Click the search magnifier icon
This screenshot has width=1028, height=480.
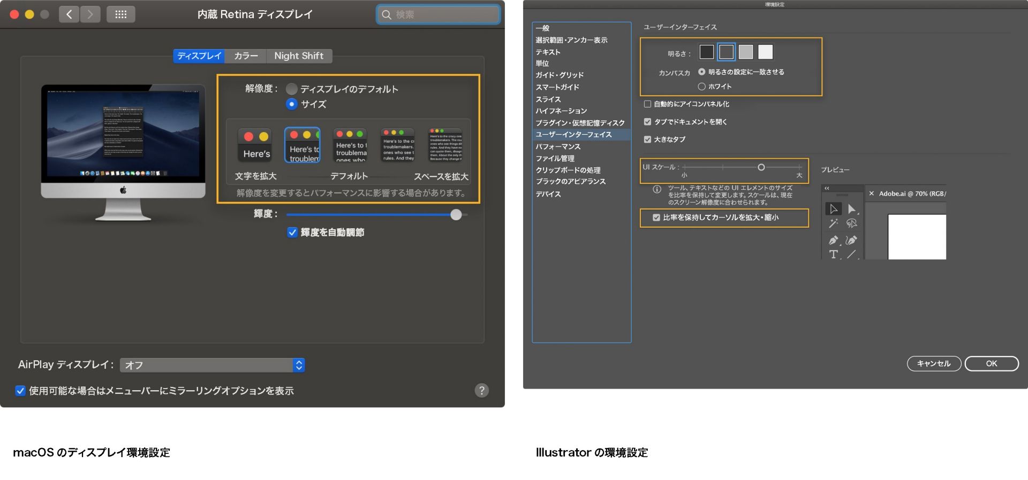tap(387, 14)
